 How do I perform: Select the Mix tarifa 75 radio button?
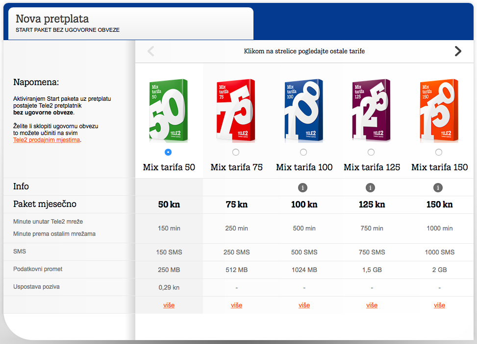(x=236, y=152)
